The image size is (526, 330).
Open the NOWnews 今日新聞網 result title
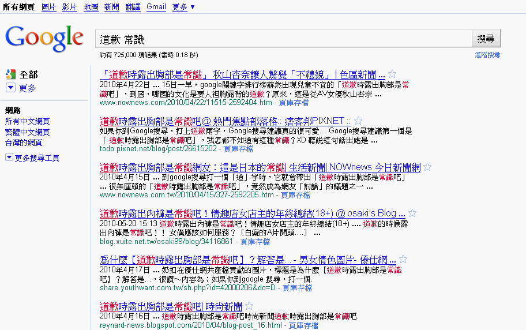coord(260,167)
